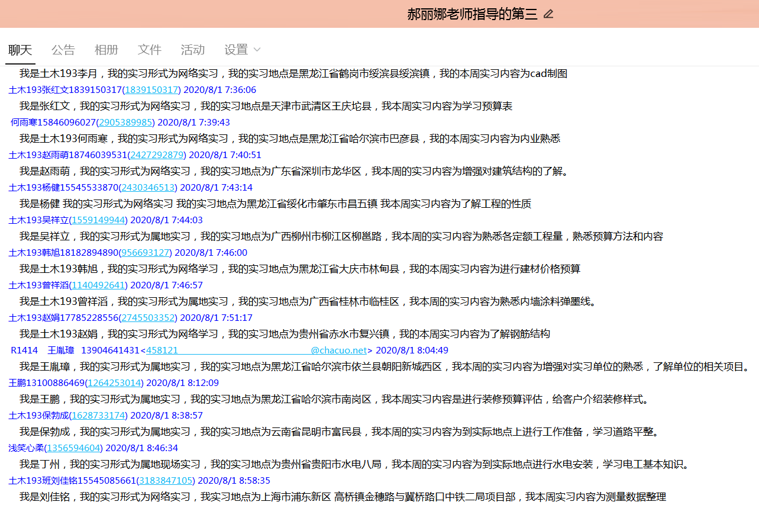The height and width of the screenshot is (505, 759).
Task: Open QQ number link 1839150317
Action: click(152, 90)
